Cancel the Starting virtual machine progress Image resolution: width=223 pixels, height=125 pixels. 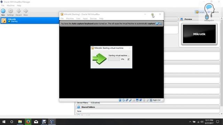128,59
